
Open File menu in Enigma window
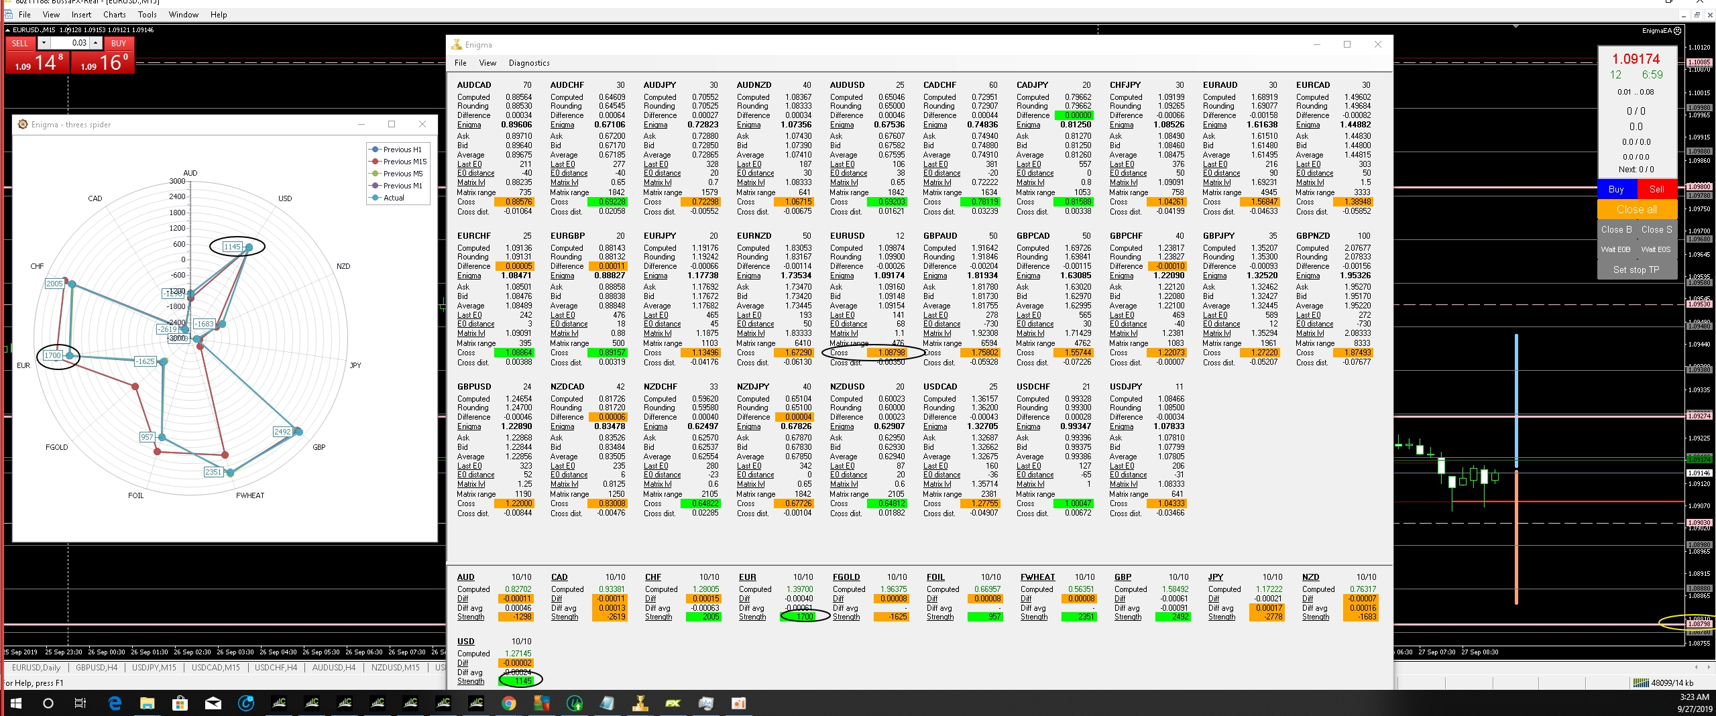tap(461, 63)
